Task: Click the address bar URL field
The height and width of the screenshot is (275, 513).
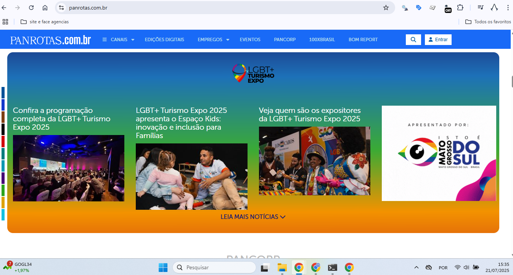Action: click(x=225, y=8)
